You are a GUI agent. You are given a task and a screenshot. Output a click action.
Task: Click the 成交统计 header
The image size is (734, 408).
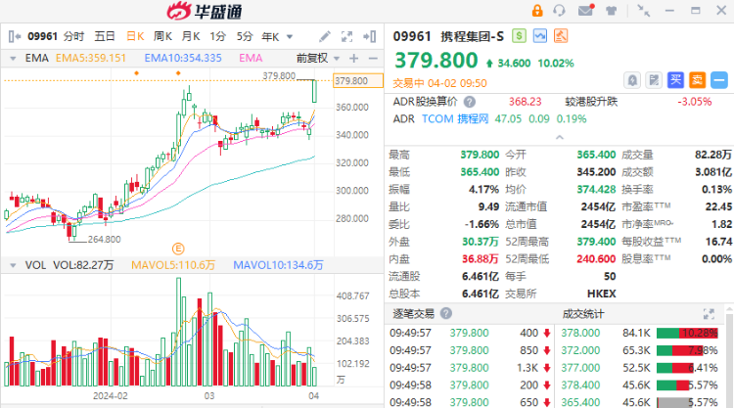583,313
